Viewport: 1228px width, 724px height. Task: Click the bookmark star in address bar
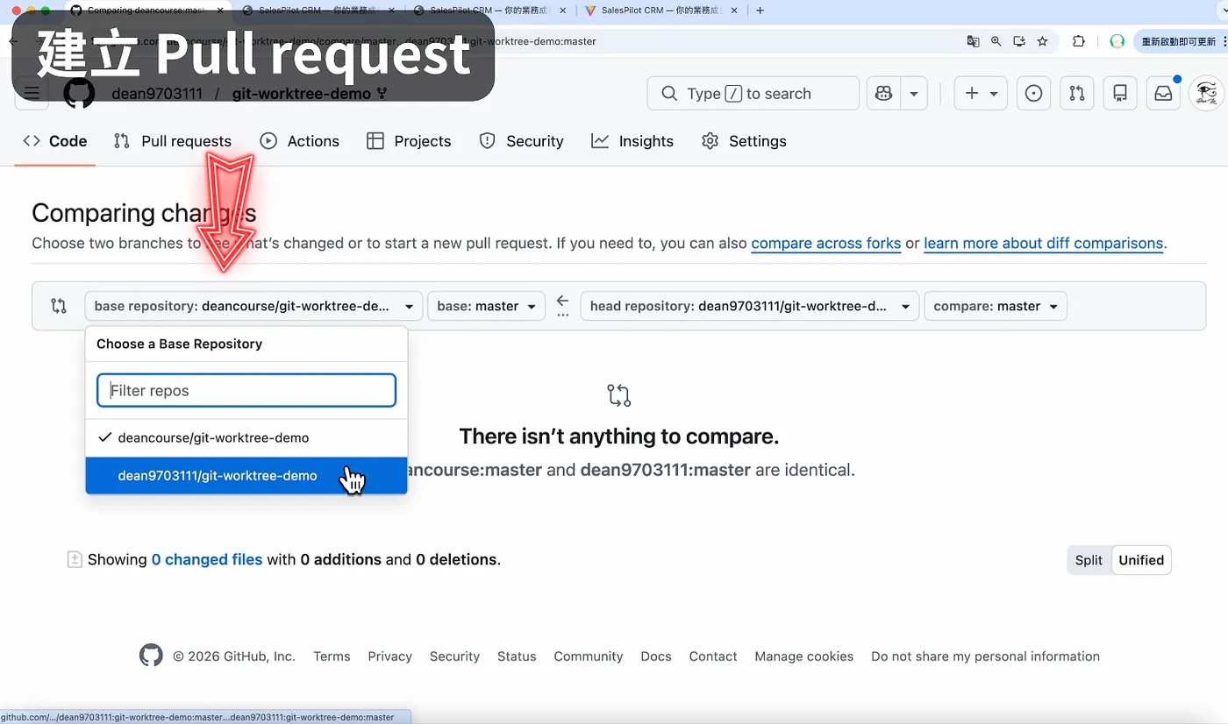coord(1042,41)
